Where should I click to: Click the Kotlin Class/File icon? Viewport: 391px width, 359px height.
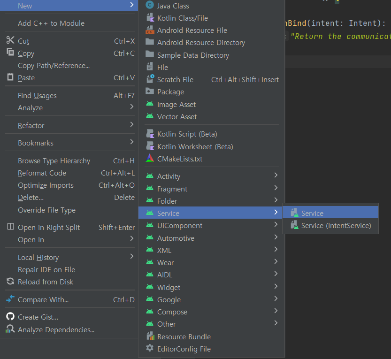150,17
